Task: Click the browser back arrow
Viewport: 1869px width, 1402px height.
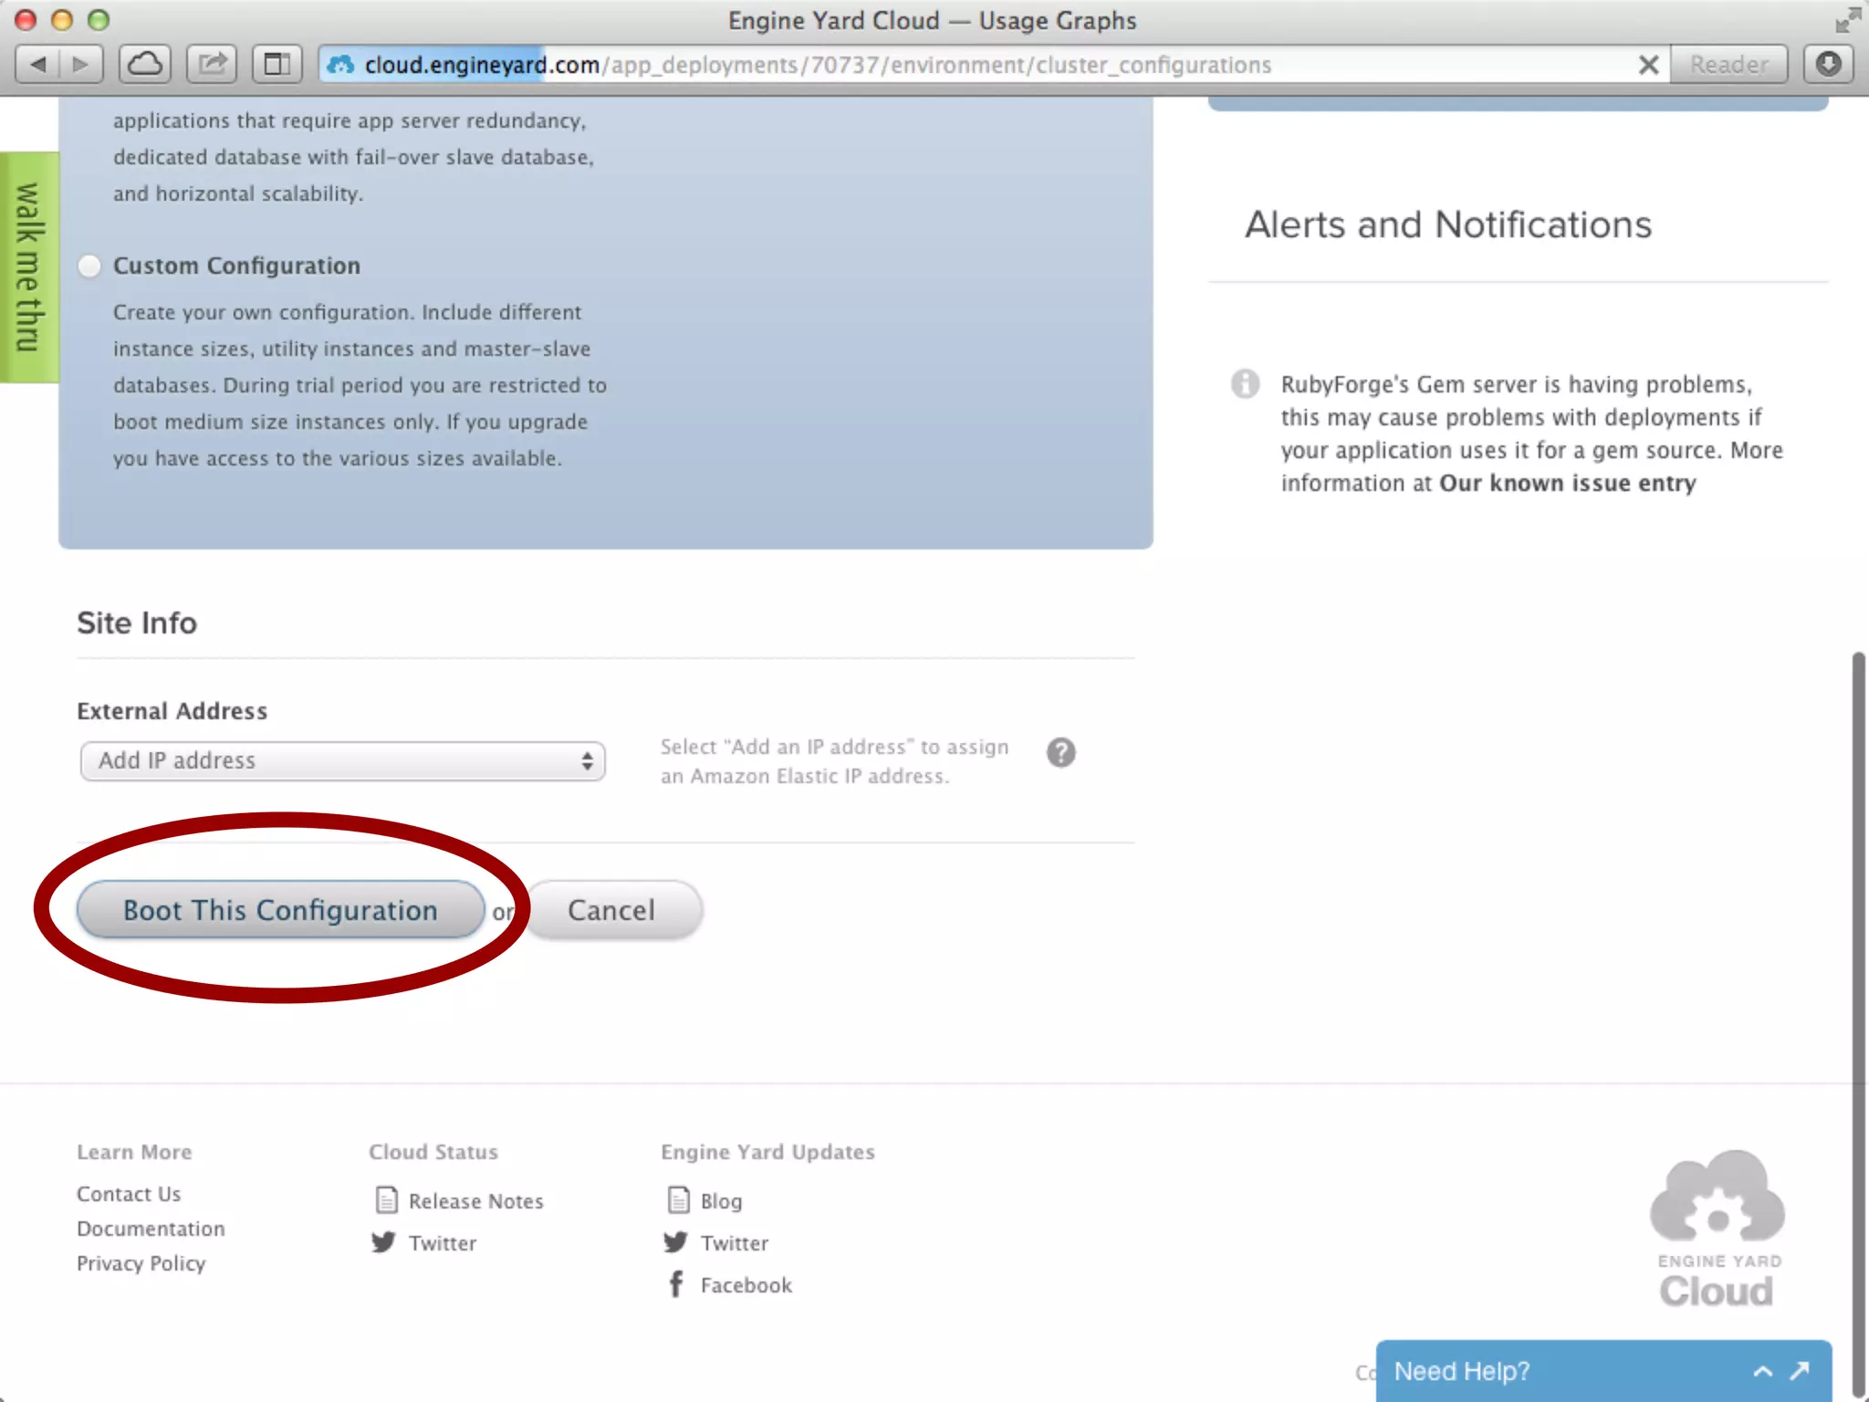Action: click(x=39, y=64)
